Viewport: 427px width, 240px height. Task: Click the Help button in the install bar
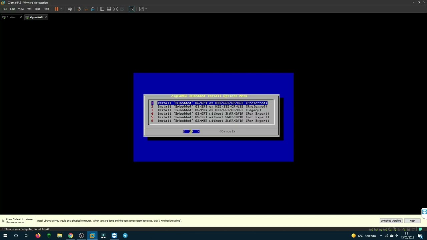pos(412,221)
